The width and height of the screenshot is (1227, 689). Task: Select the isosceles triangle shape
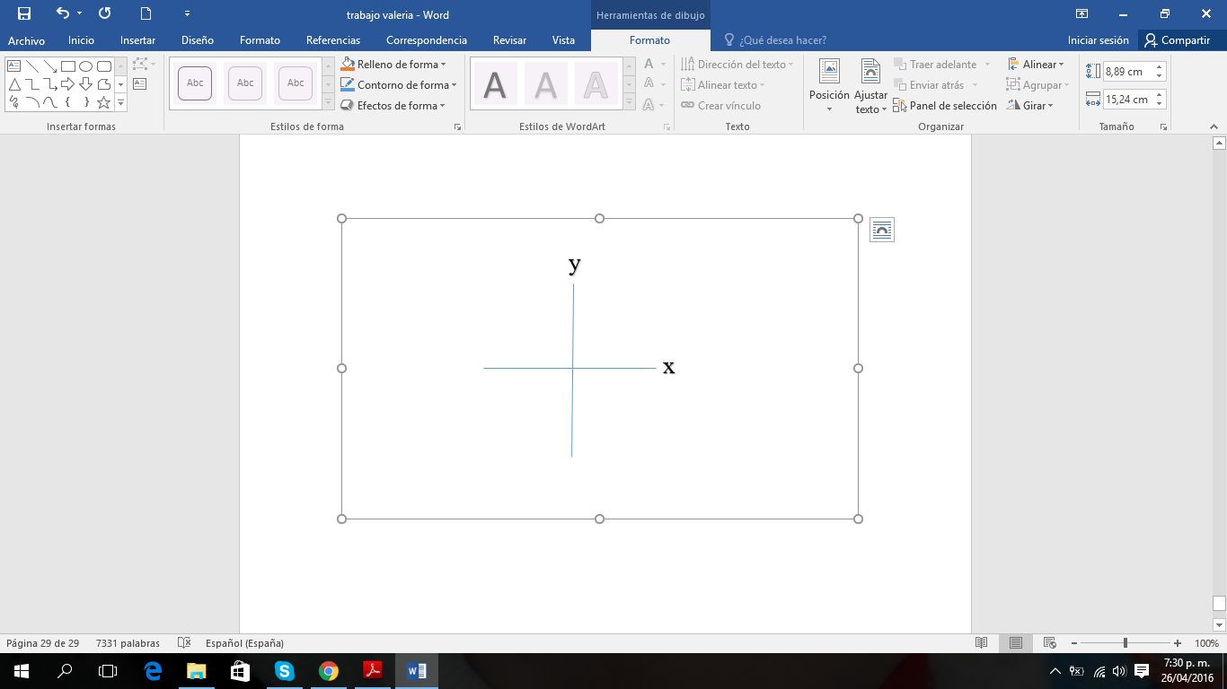point(14,84)
